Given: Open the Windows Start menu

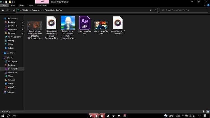Looking at the screenshot, I should pos(3,116).
